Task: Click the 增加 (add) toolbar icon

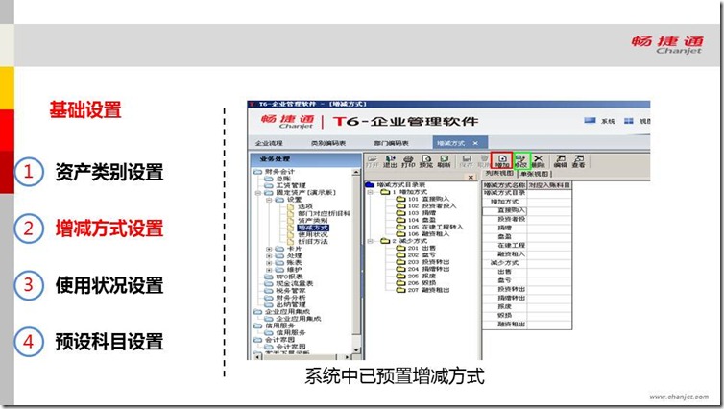Action: pos(502,160)
